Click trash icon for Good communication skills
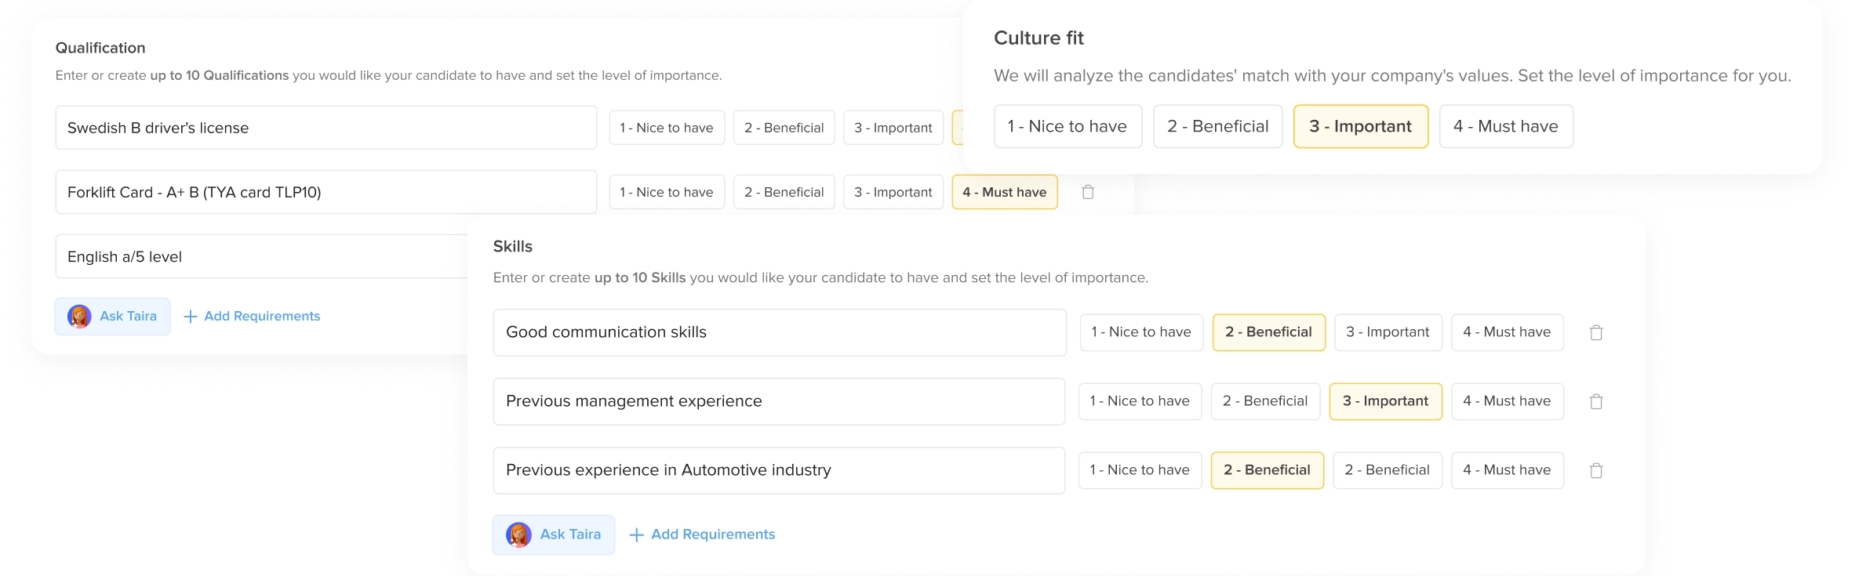This screenshot has height=576, width=1855. pos(1595,333)
